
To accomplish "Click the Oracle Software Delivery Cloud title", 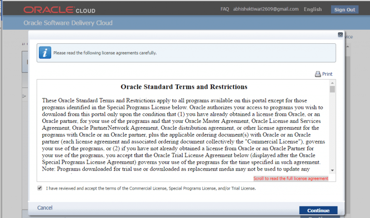I will point(67,23).
